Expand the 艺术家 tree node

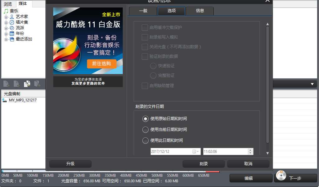tap(6, 17)
